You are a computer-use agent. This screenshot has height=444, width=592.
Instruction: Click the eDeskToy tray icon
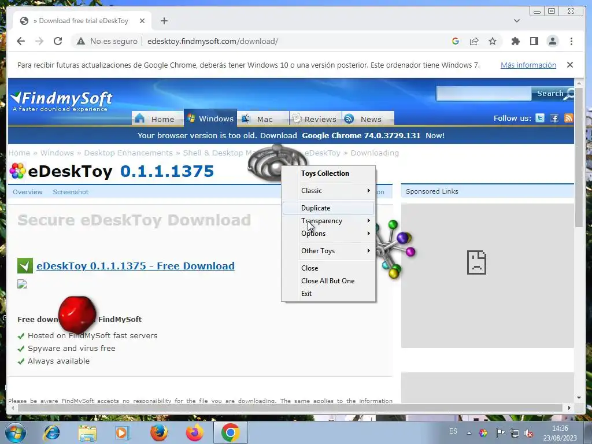point(483,432)
